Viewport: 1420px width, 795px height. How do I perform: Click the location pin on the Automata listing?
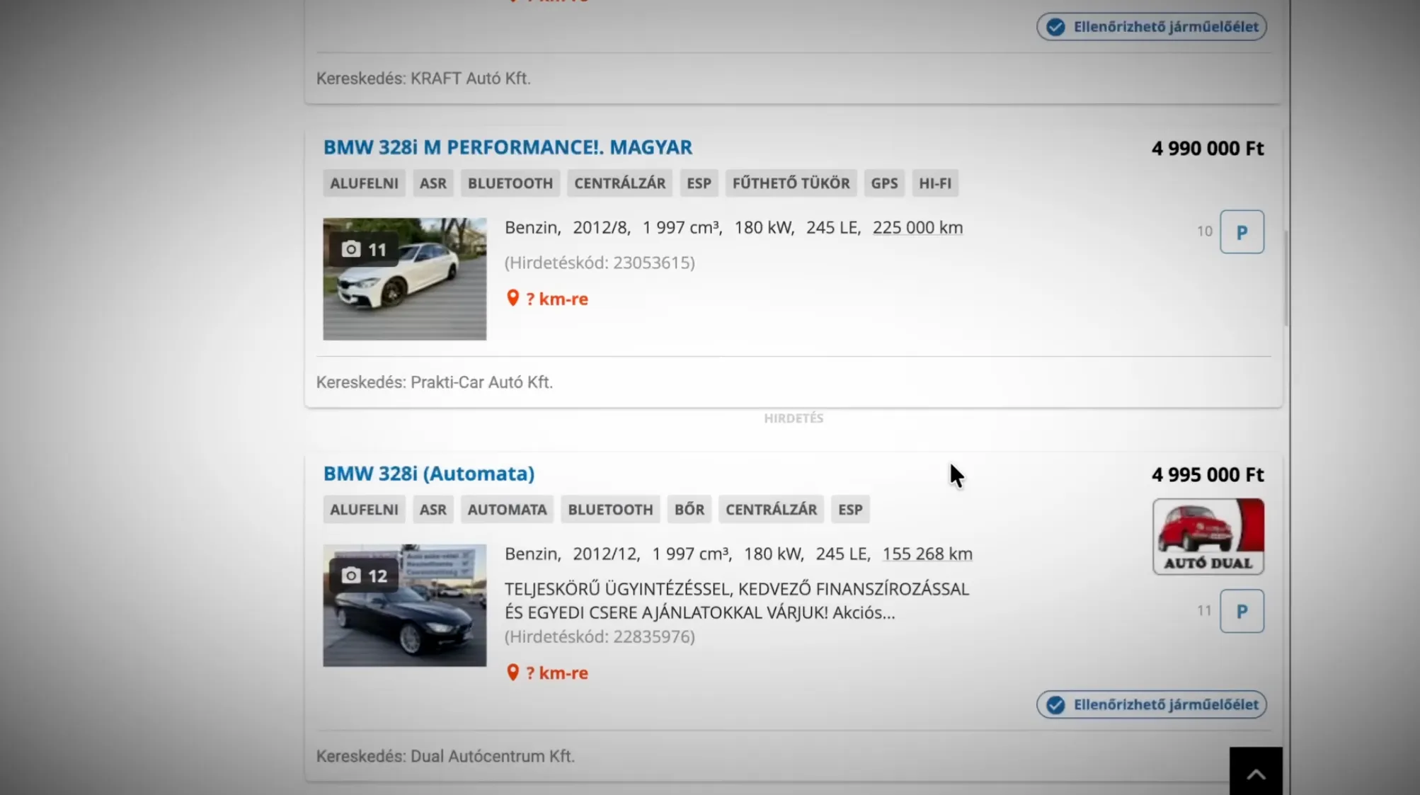pos(513,672)
